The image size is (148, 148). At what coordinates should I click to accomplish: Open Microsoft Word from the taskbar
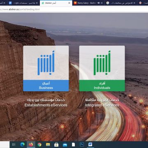coord(90,145)
